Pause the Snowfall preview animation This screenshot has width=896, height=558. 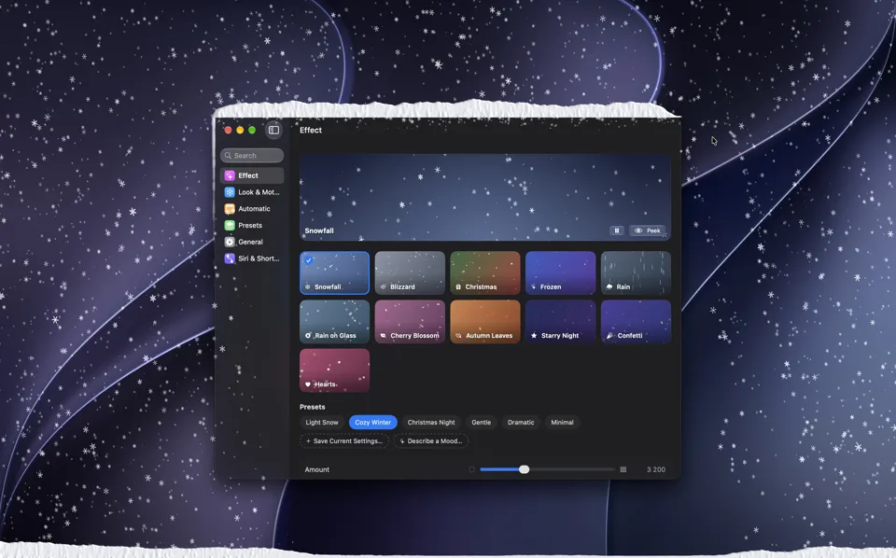coord(617,230)
